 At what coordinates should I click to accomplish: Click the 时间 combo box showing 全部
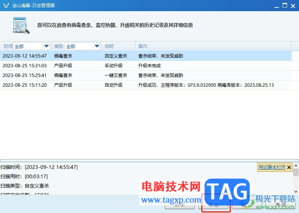coord(31,46)
